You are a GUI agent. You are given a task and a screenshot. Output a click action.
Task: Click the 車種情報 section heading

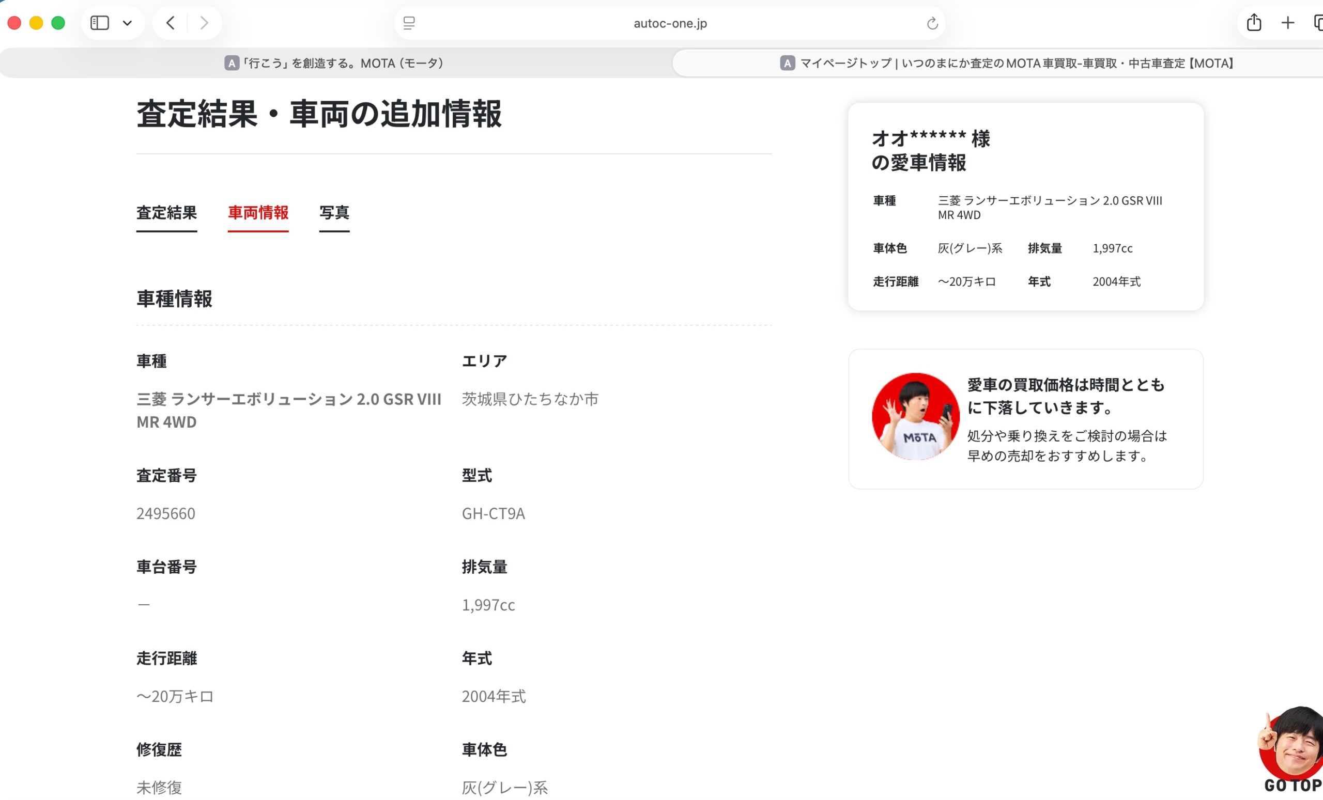(175, 299)
